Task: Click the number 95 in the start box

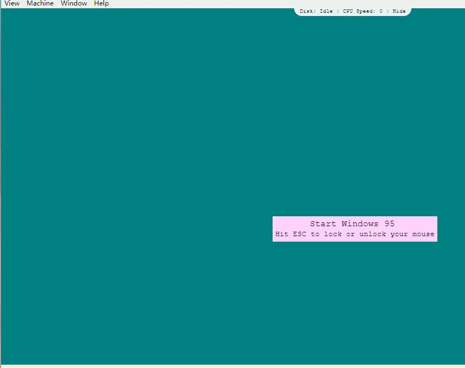Action: coord(389,224)
